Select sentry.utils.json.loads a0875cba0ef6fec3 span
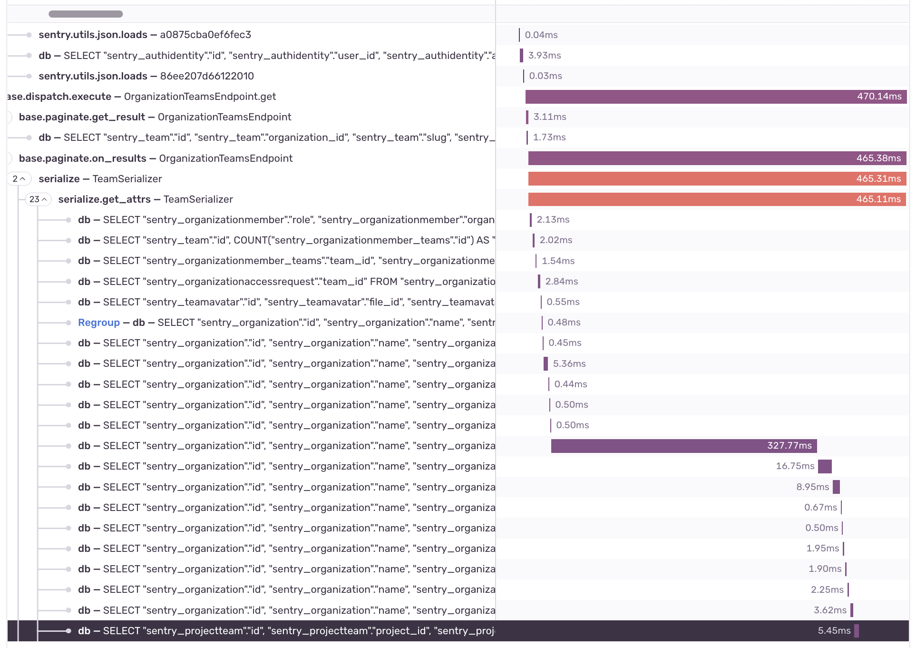Viewport: 916px width, 648px height. point(145,35)
